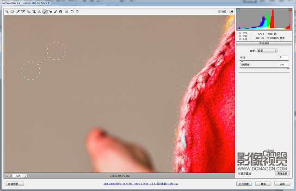This screenshot has height=191, width=296.
Task: Toggle the shadow clipping warning triangle
Action: [x=238, y=10]
